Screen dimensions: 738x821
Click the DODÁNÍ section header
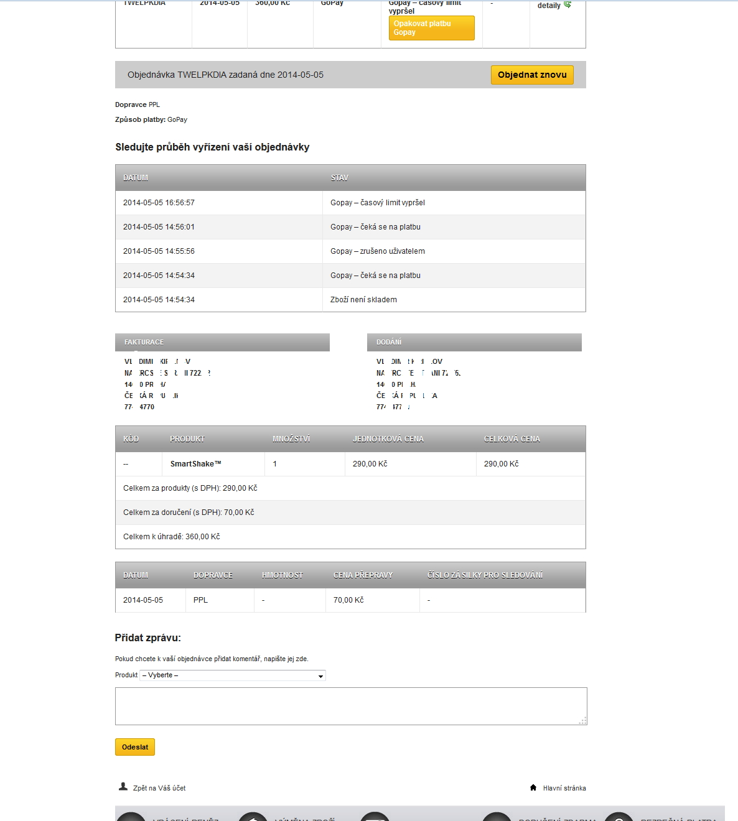pos(474,342)
